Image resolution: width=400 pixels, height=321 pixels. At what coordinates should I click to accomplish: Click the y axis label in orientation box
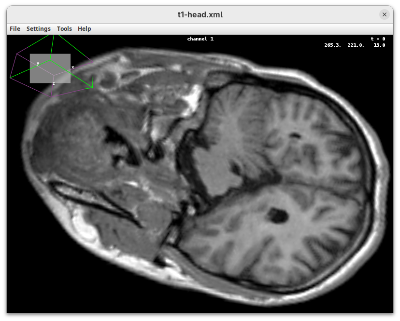point(38,63)
